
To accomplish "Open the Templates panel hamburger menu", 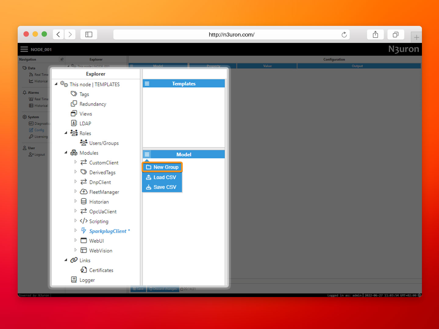I will click(x=147, y=83).
